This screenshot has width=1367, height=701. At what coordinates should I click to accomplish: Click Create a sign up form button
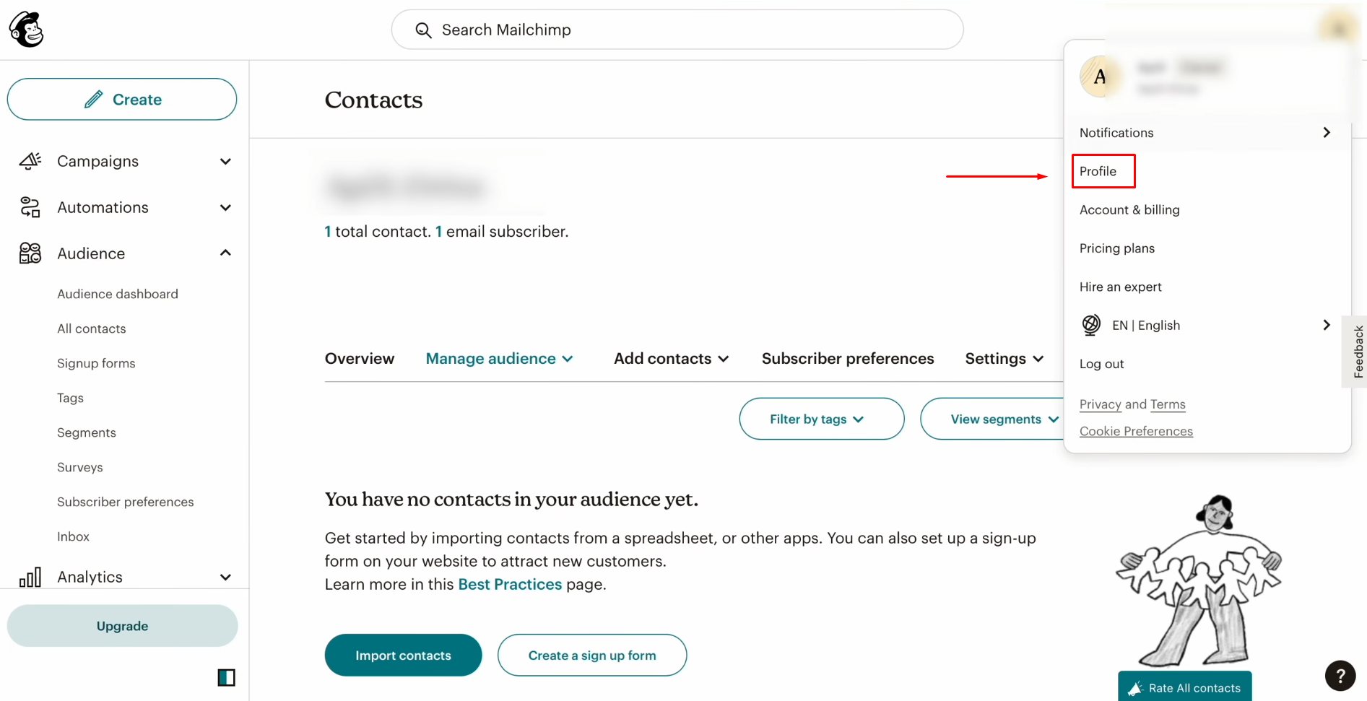592,655
